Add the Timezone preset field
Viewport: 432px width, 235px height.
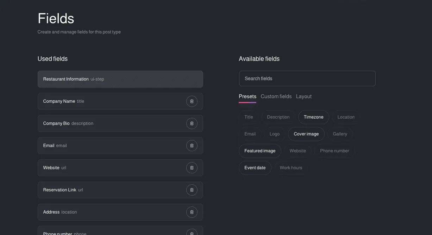(313, 117)
